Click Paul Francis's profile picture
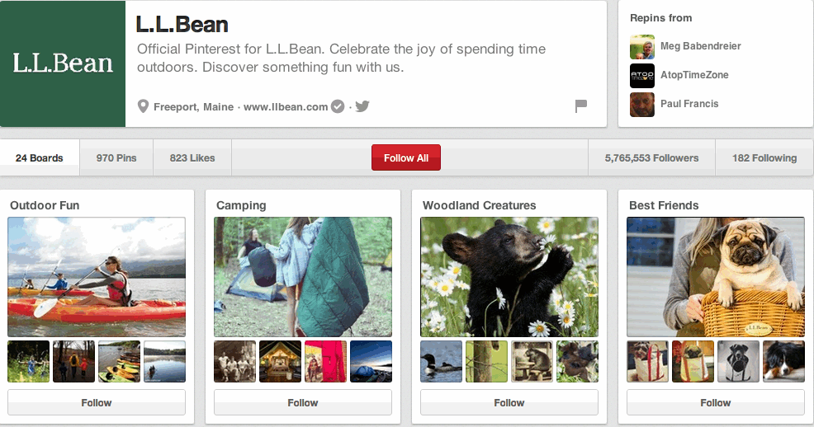 pyautogui.click(x=641, y=105)
